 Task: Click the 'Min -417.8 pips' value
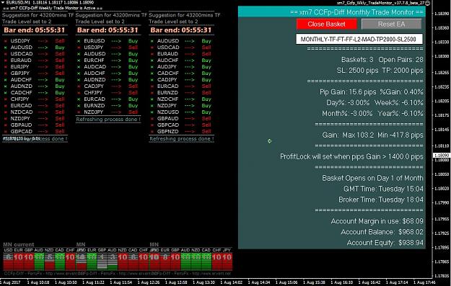coord(400,135)
